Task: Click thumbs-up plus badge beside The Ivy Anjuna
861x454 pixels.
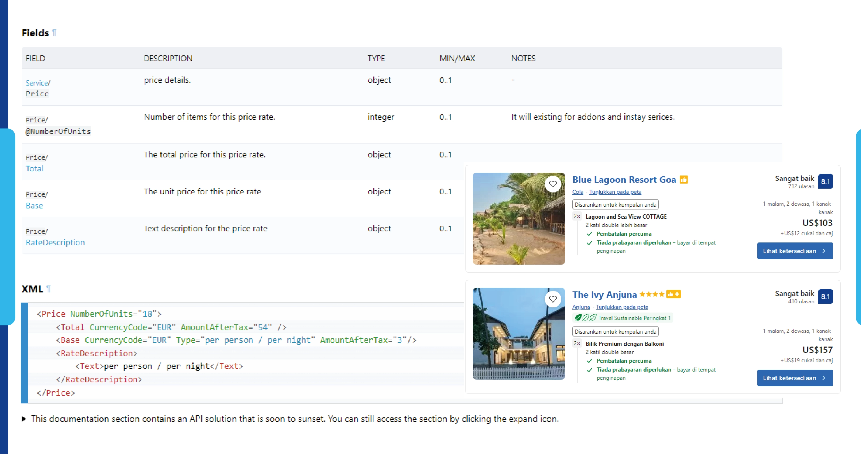Action: [674, 294]
